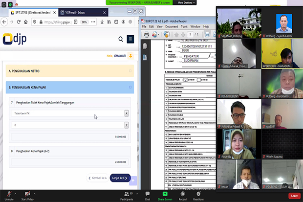Screen dimensions: 303x202
Task: Click the green encryption shield icon
Action: tap(10, 4)
